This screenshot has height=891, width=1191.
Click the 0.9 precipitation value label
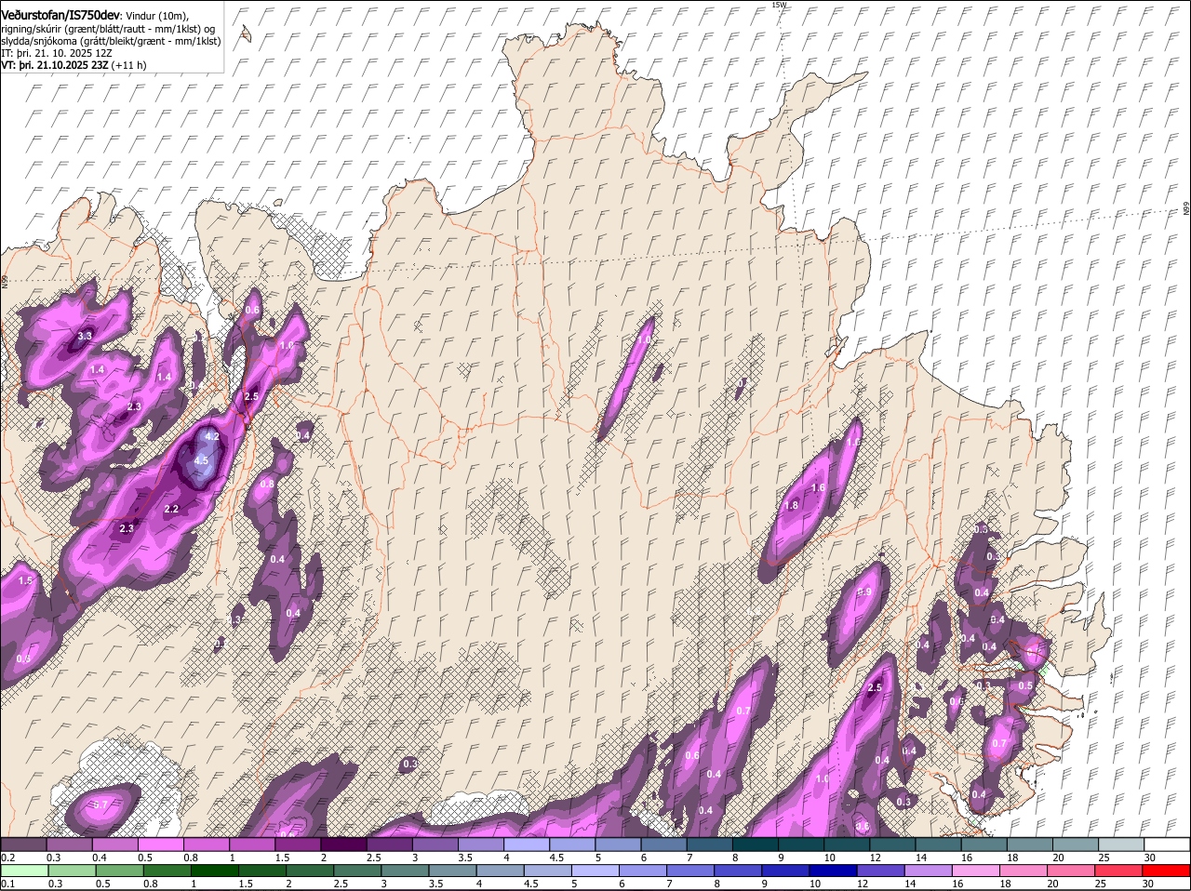tap(864, 592)
